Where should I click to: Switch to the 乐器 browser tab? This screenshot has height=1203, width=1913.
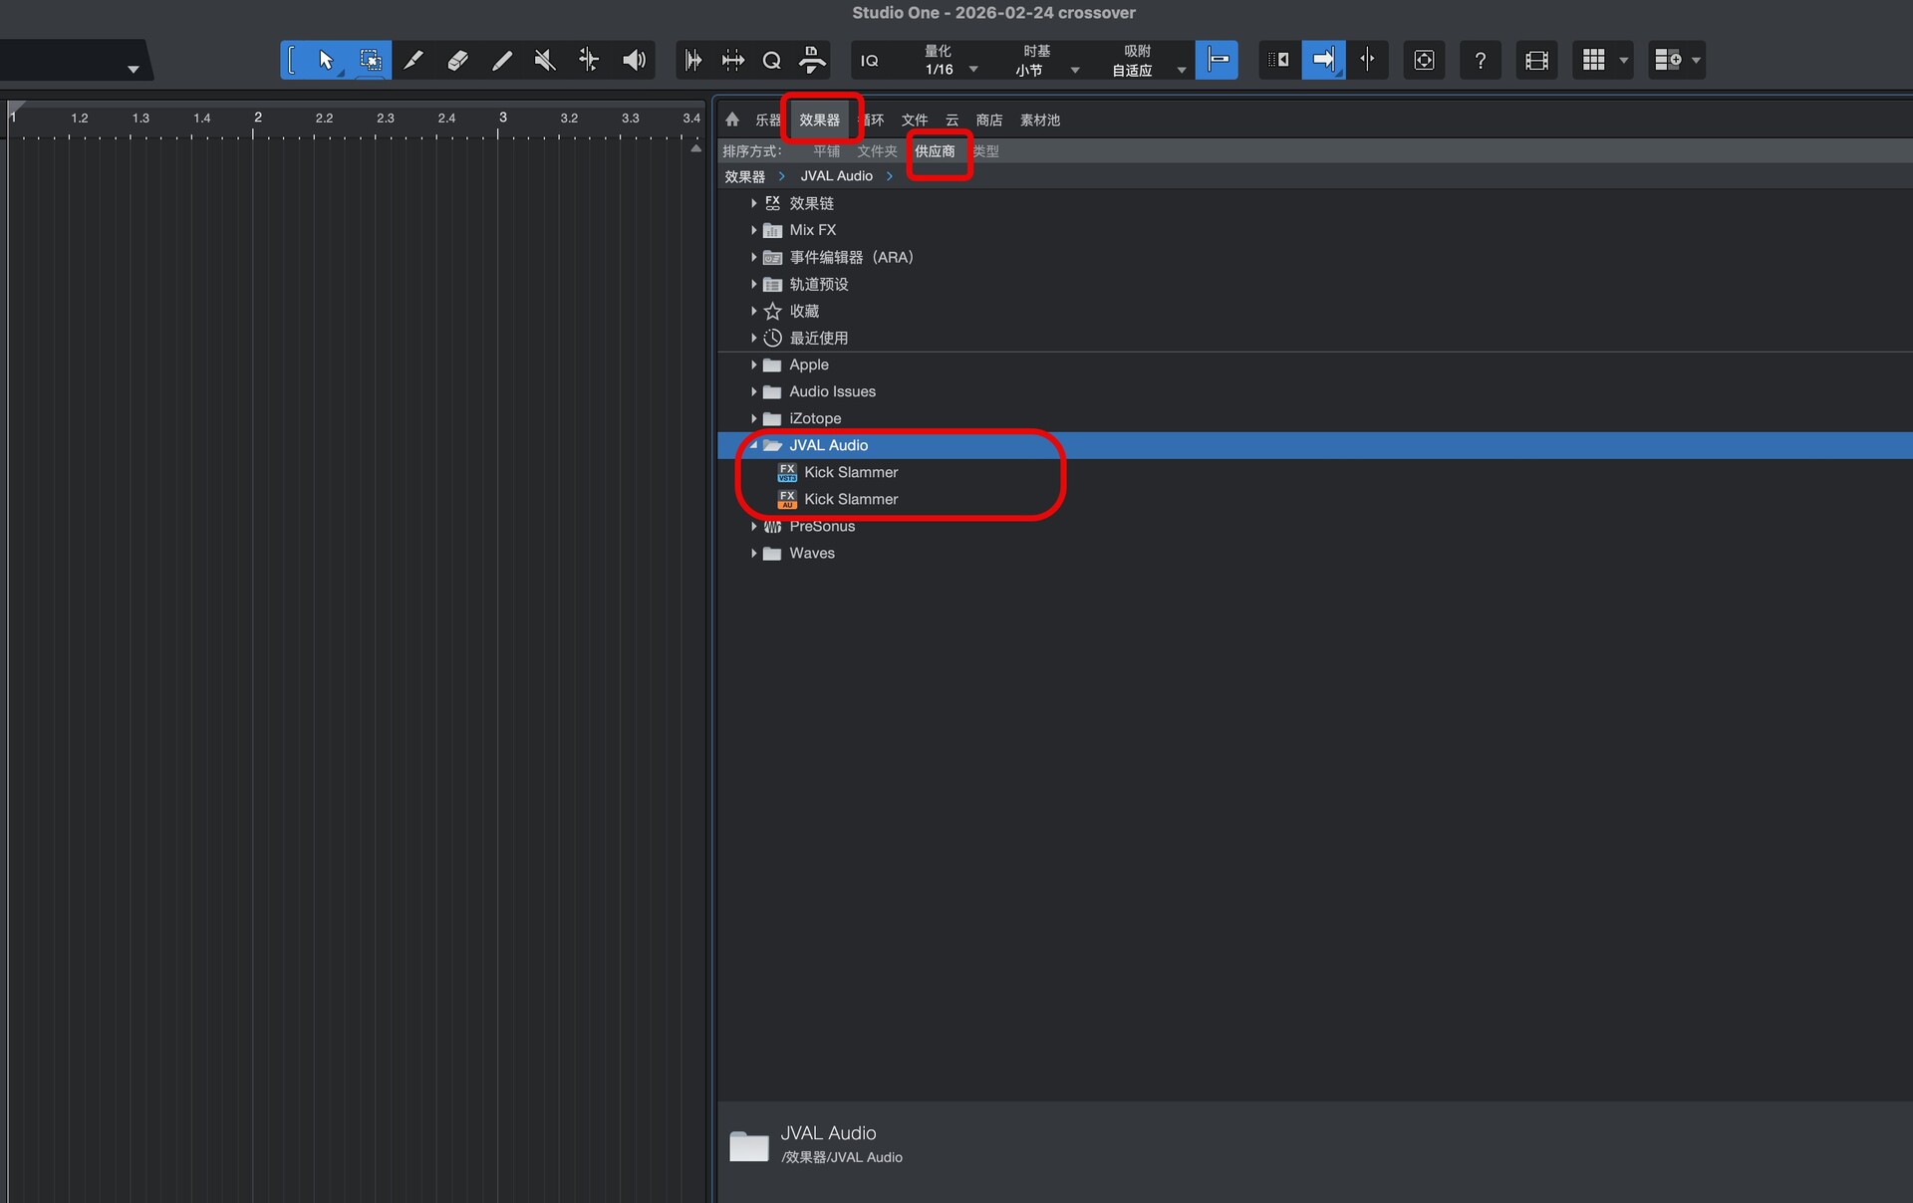click(x=767, y=120)
